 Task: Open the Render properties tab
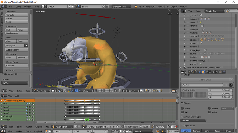[x=189, y=72]
